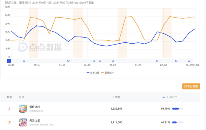Click the blue plus button below chart

point(9,61)
